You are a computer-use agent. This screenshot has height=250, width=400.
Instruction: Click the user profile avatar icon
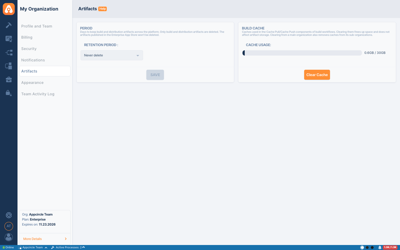pyautogui.click(x=9, y=237)
